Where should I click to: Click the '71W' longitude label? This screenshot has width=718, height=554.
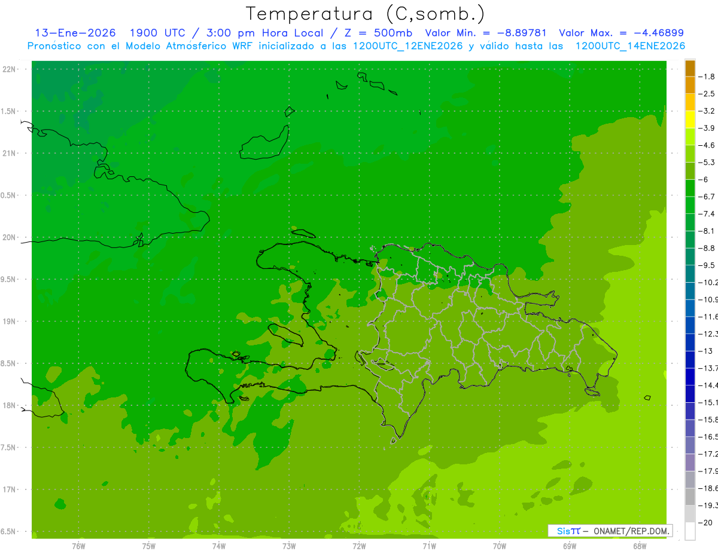point(429,546)
